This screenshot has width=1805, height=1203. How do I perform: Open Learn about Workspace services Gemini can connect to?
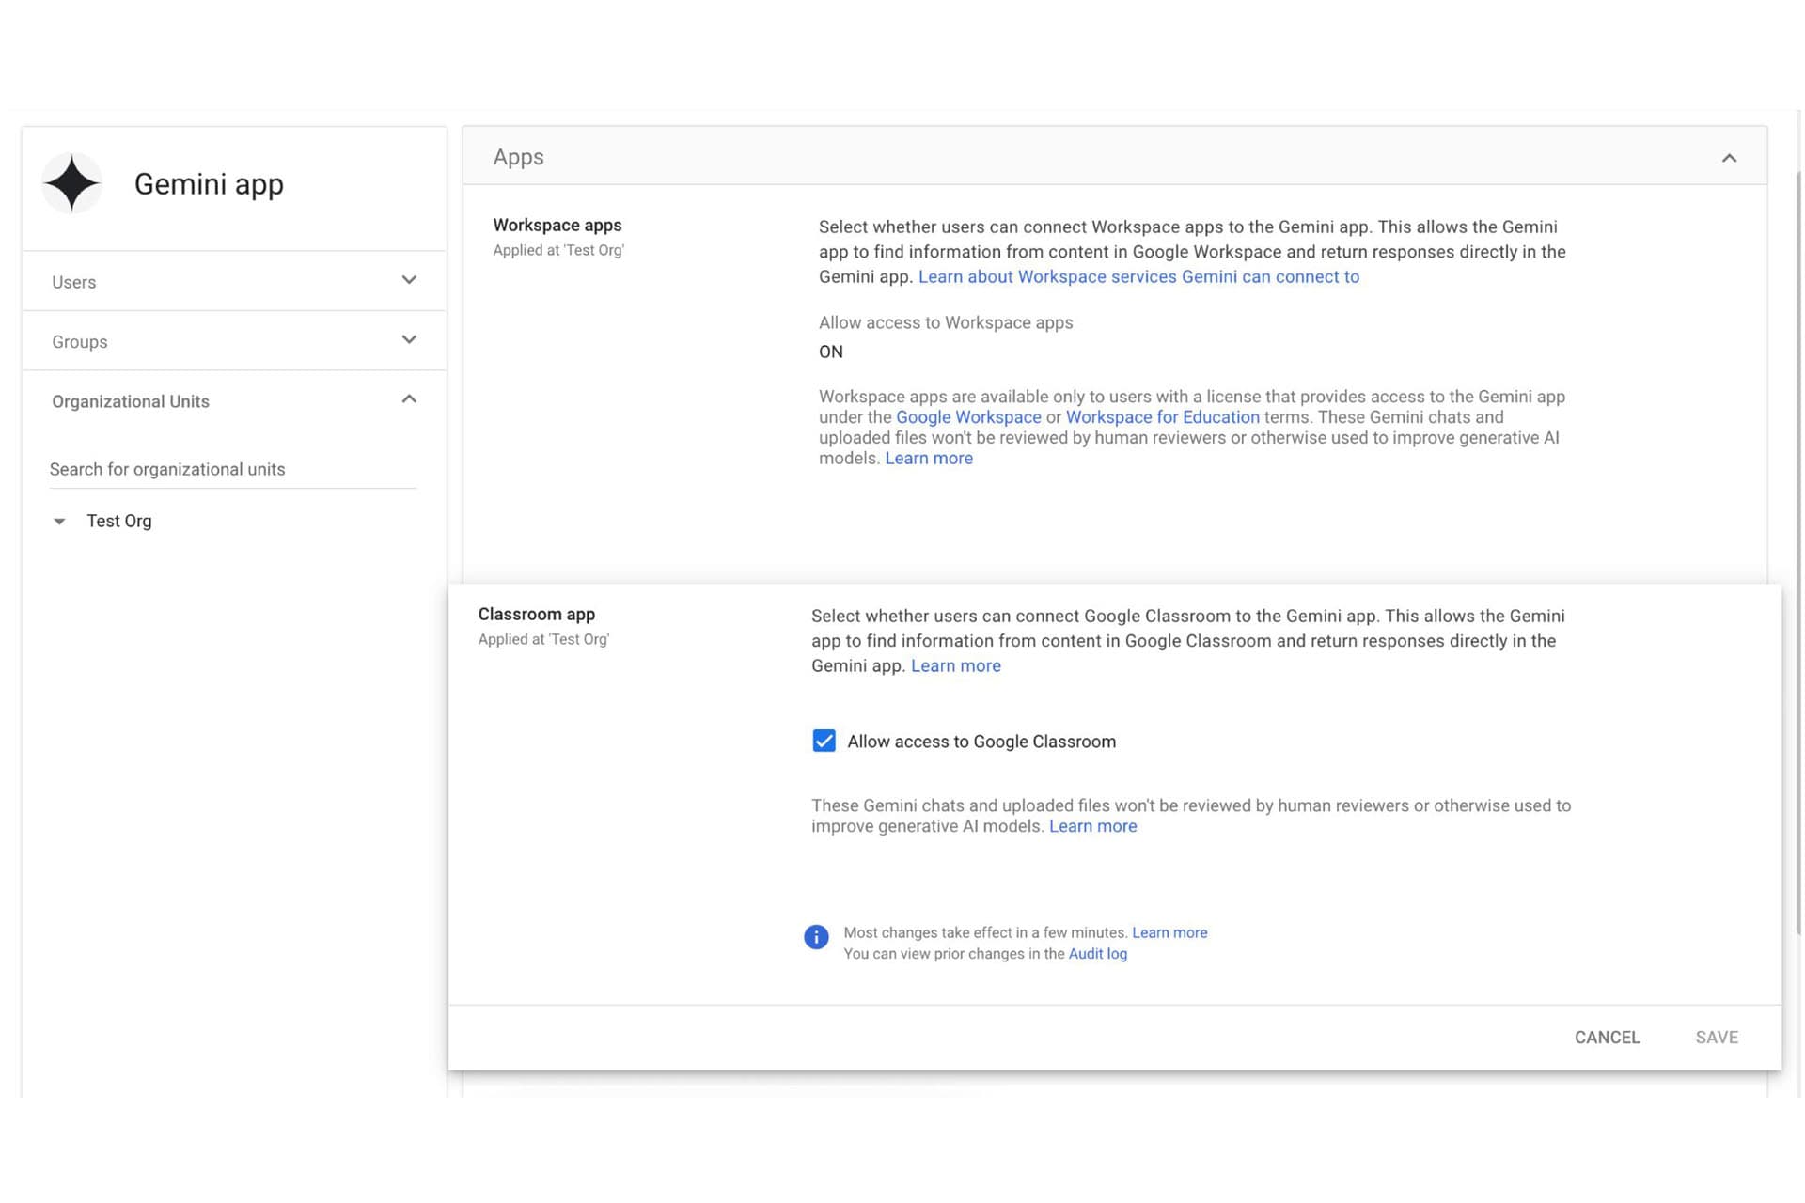(x=1138, y=276)
